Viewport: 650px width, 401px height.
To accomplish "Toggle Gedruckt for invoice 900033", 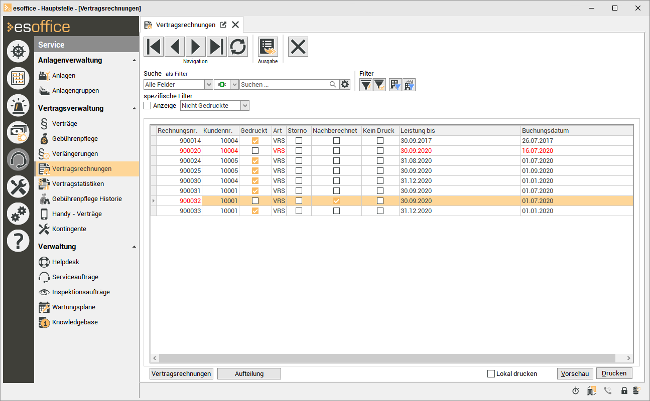I will point(255,211).
